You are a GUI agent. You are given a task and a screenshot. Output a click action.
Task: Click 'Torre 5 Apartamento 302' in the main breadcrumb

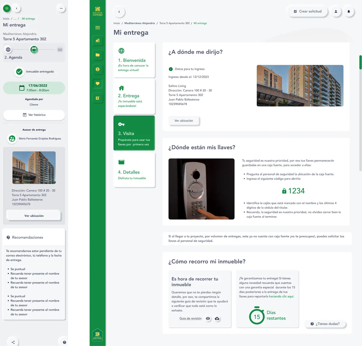pyautogui.click(x=175, y=23)
